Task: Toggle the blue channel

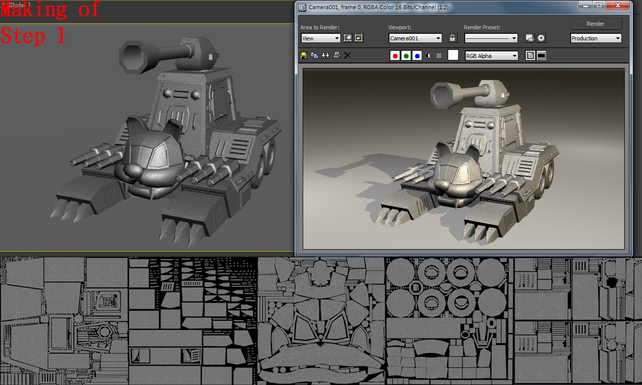Action: coord(417,56)
